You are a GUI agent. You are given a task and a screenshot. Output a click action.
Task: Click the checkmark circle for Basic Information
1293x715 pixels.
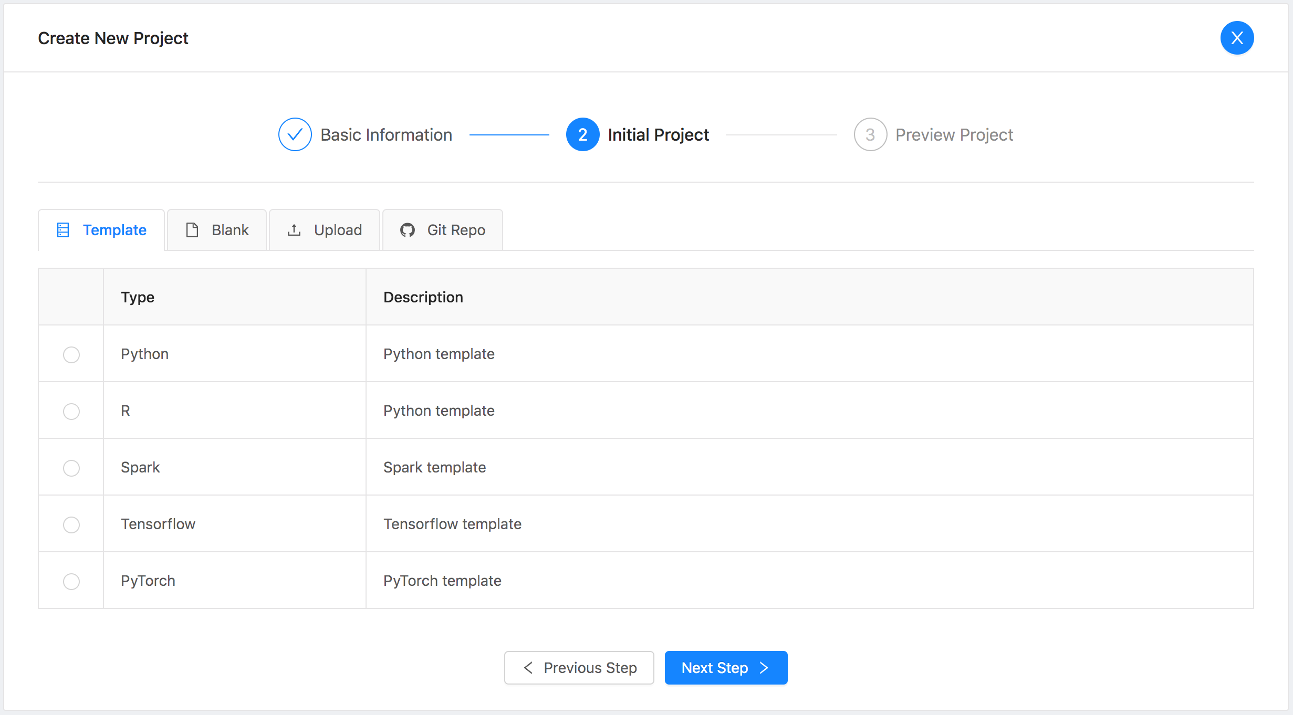tap(295, 134)
